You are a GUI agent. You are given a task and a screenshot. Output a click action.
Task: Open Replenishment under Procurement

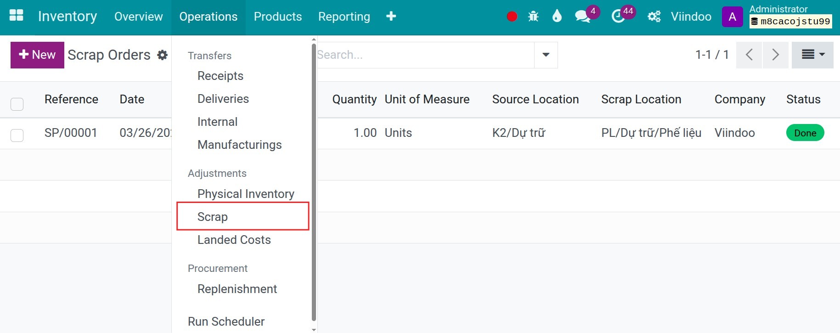pos(237,289)
